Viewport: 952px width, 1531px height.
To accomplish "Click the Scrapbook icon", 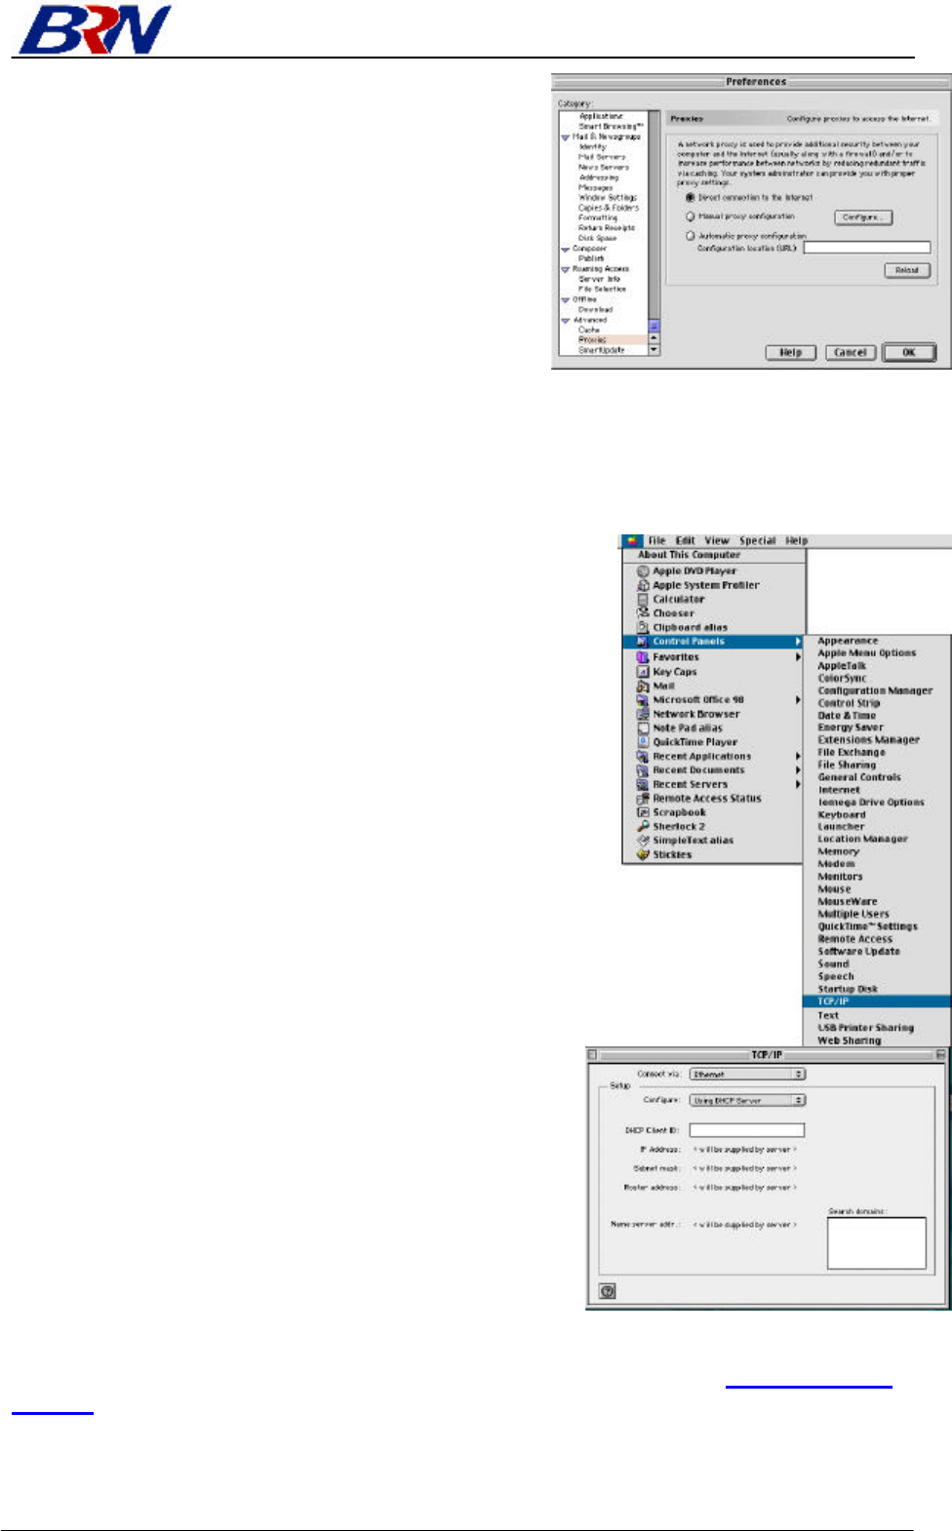I will click(643, 812).
